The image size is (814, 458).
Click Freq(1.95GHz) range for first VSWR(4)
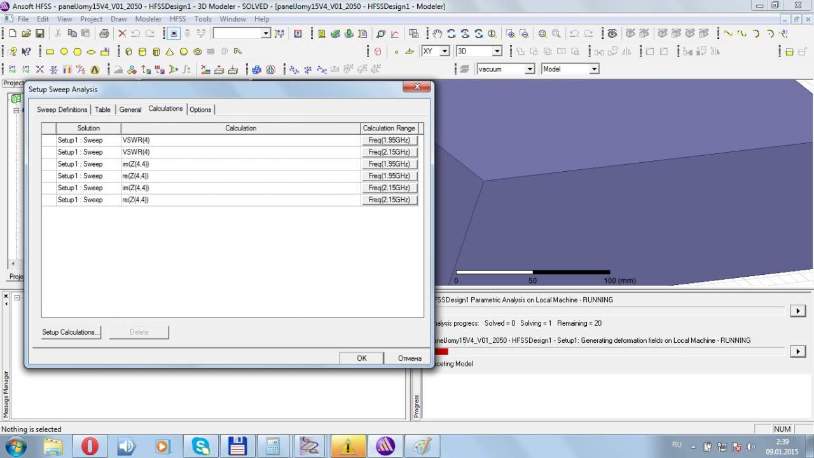coord(389,140)
